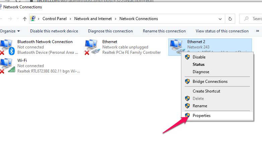
Task: Select Rename in the context menu
Action: [200, 106]
